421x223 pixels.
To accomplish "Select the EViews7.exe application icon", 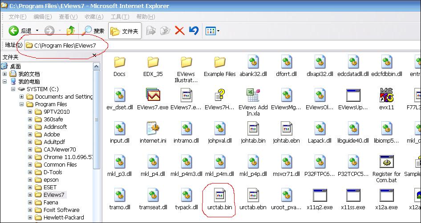I will click(153, 96).
